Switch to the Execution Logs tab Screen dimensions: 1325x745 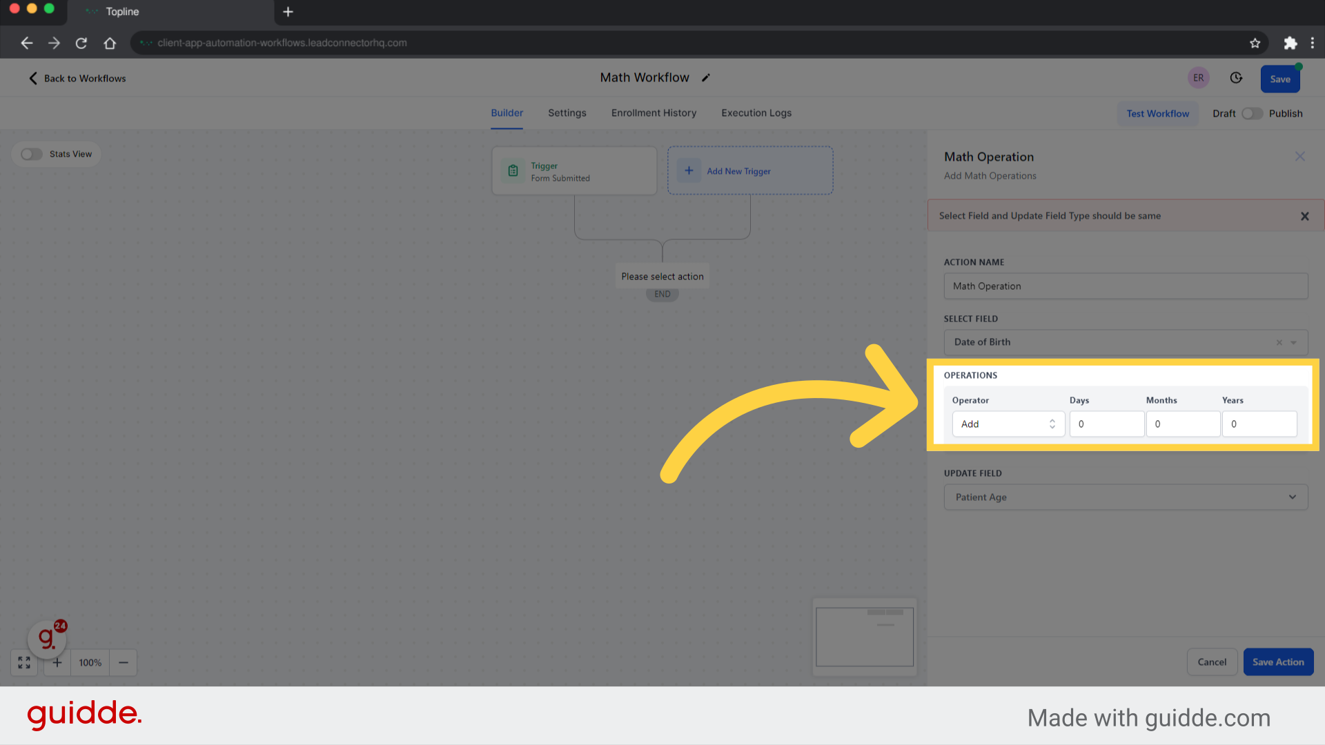(x=756, y=113)
